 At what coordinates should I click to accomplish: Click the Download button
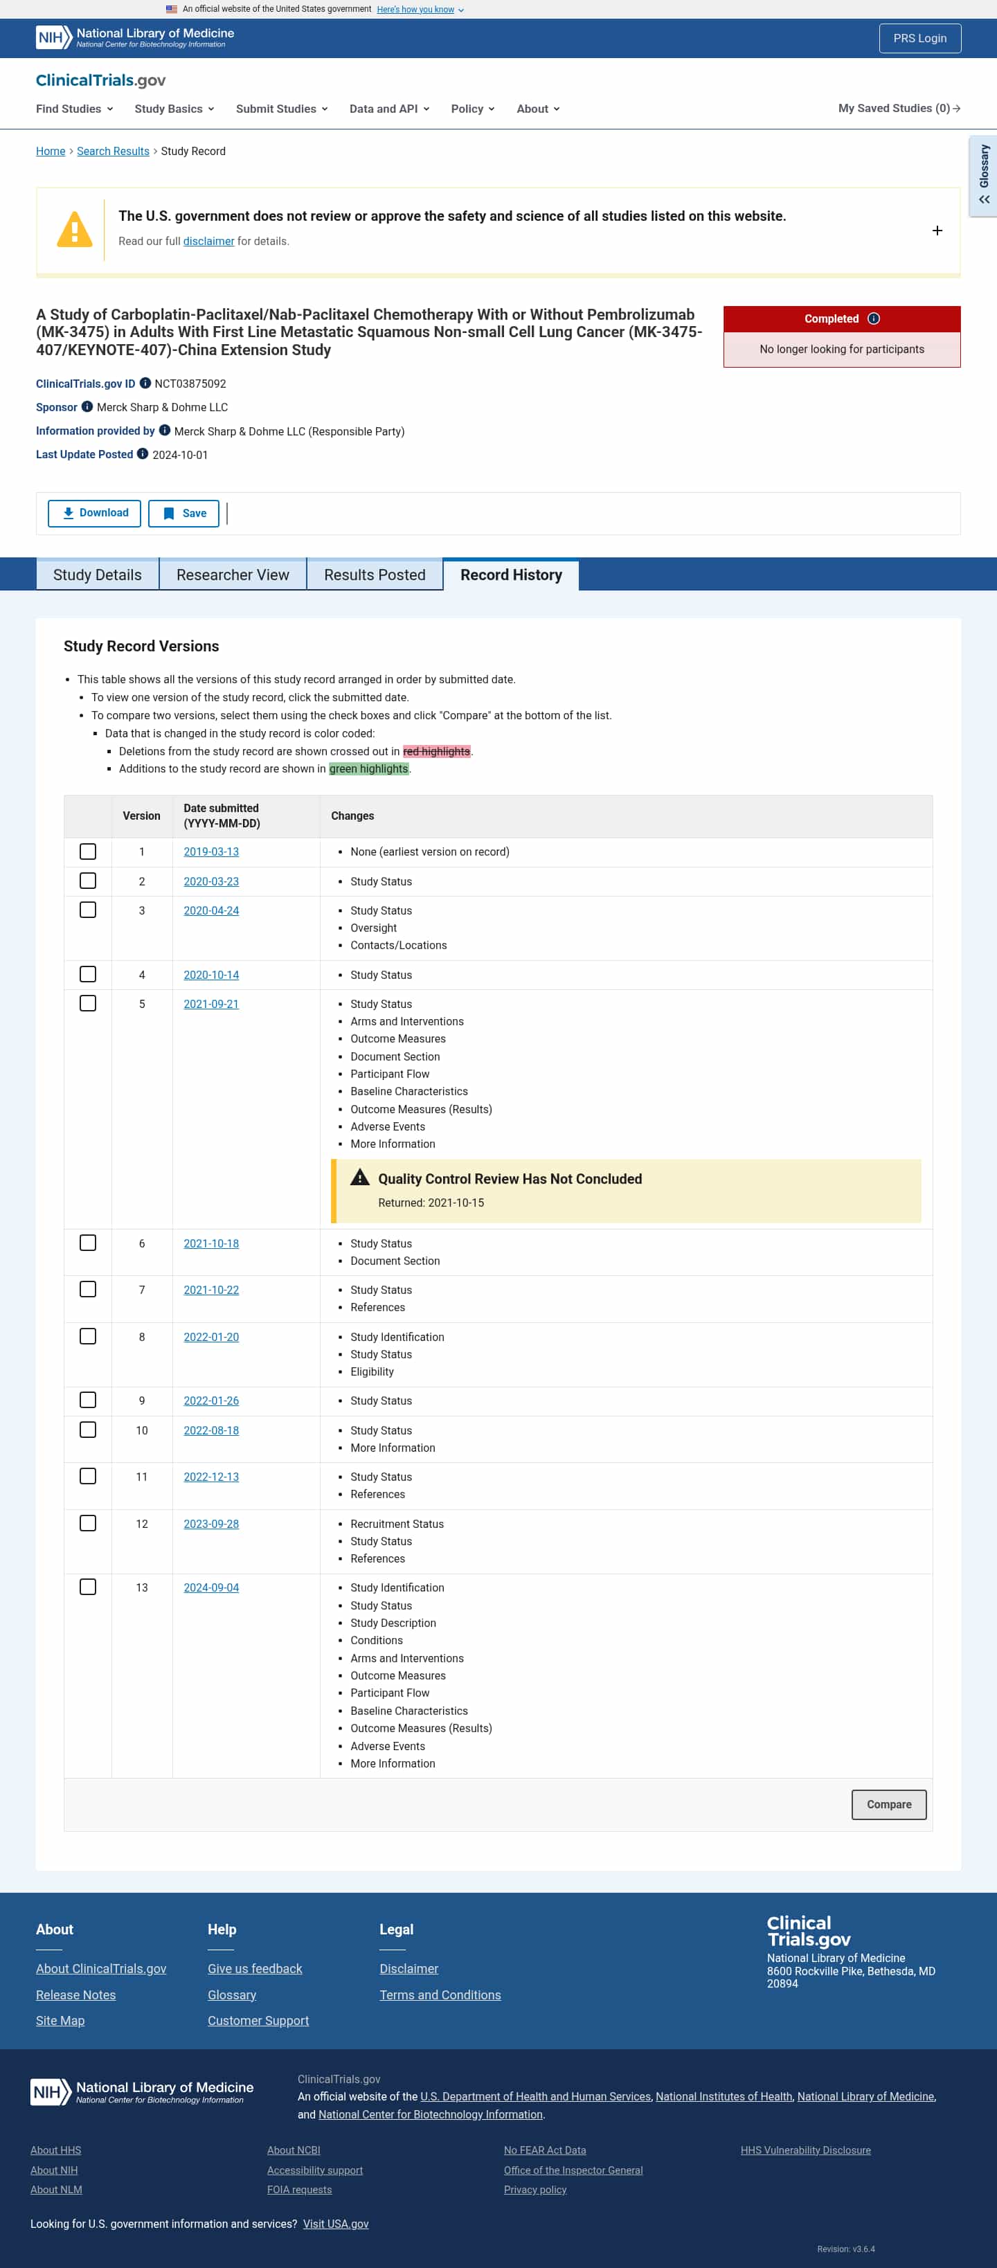pyautogui.click(x=94, y=513)
